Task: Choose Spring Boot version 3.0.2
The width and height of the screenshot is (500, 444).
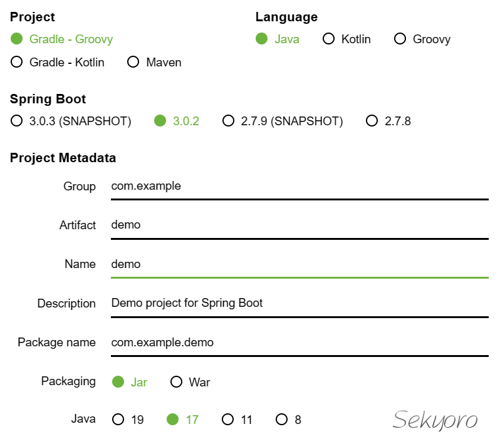Action: [160, 121]
